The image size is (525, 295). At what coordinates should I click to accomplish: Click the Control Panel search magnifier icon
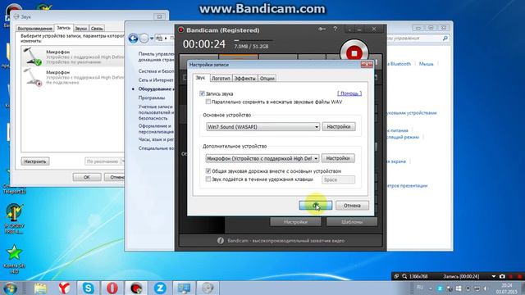click(445, 39)
